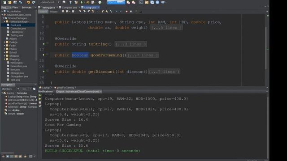The image size is (287, 161).
Task: Open the Testing.java editor tab
Action: tap(48, 8)
